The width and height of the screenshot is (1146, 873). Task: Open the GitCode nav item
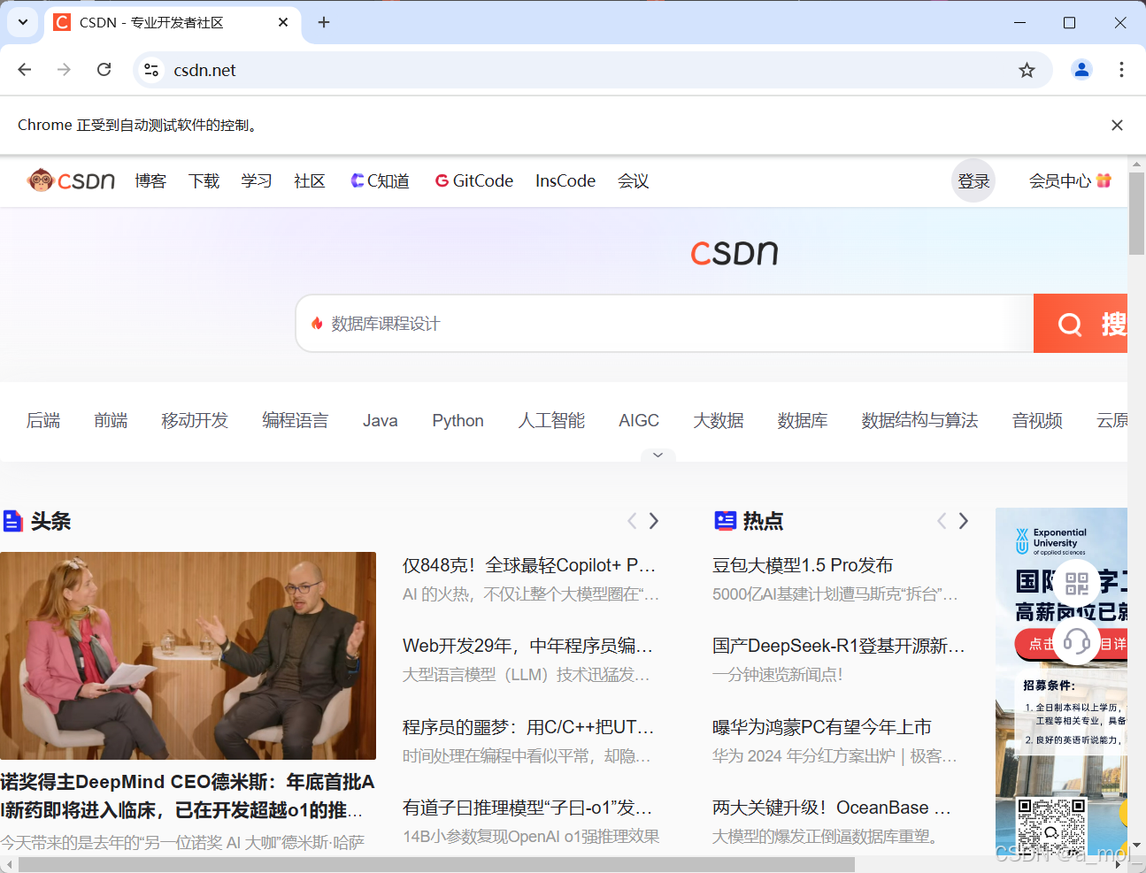(x=474, y=180)
